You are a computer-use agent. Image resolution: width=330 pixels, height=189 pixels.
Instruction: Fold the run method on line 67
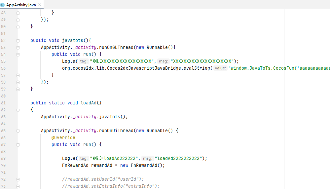click(x=18, y=144)
